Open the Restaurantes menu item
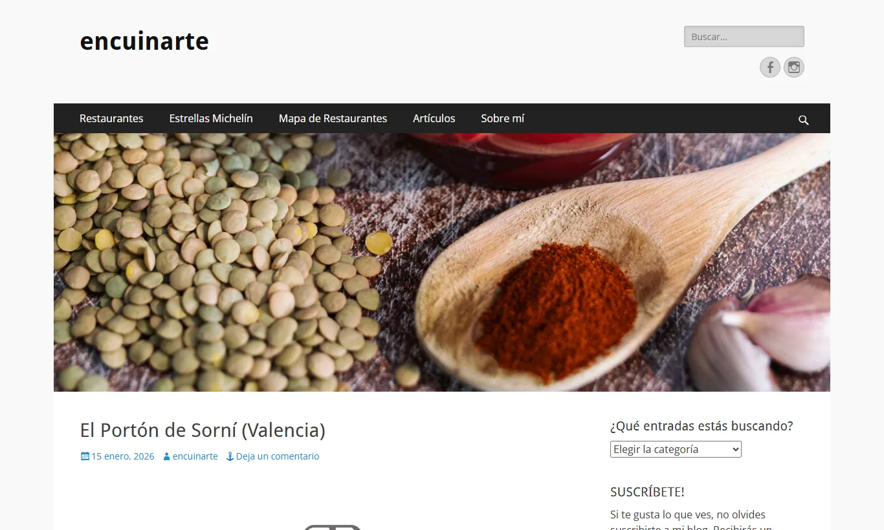The image size is (884, 530). pyautogui.click(x=111, y=118)
